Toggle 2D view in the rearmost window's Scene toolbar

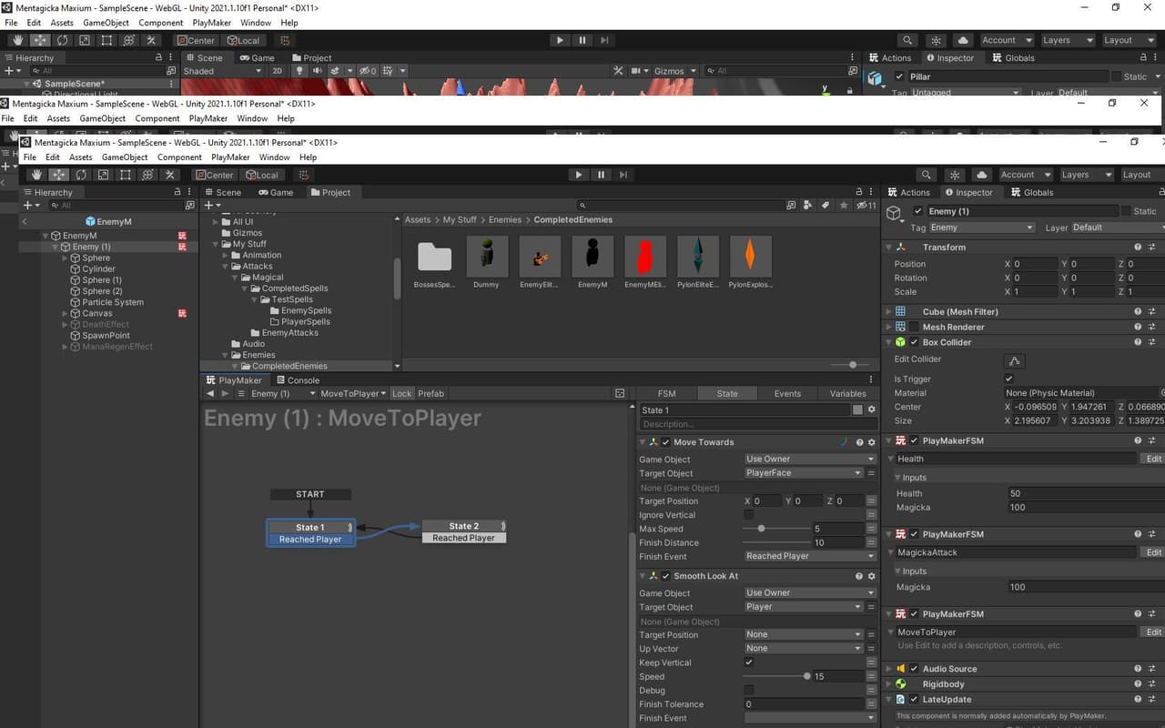[278, 71]
